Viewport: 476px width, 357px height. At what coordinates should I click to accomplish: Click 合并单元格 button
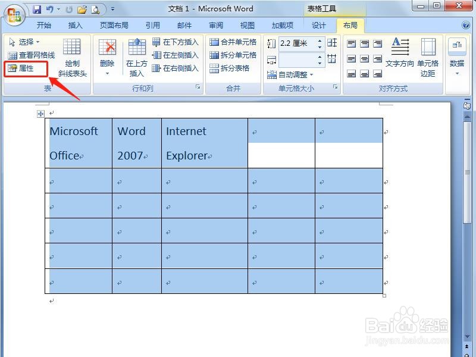pyautogui.click(x=233, y=42)
